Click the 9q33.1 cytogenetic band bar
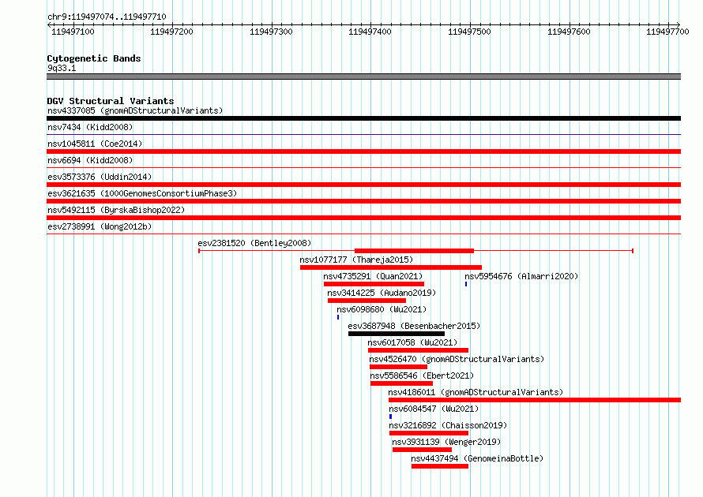The image size is (703, 497). (x=363, y=77)
